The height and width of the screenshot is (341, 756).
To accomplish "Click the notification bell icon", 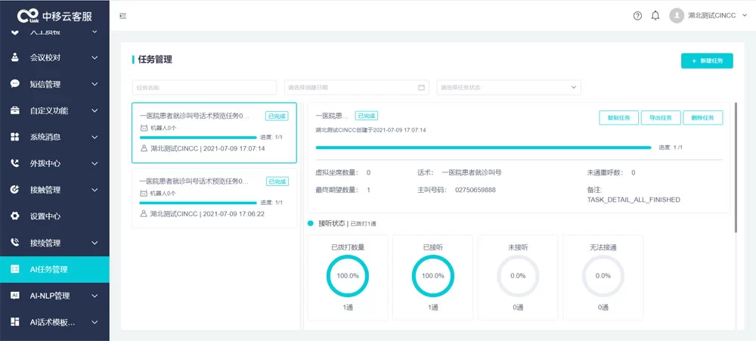I will point(655,16).
